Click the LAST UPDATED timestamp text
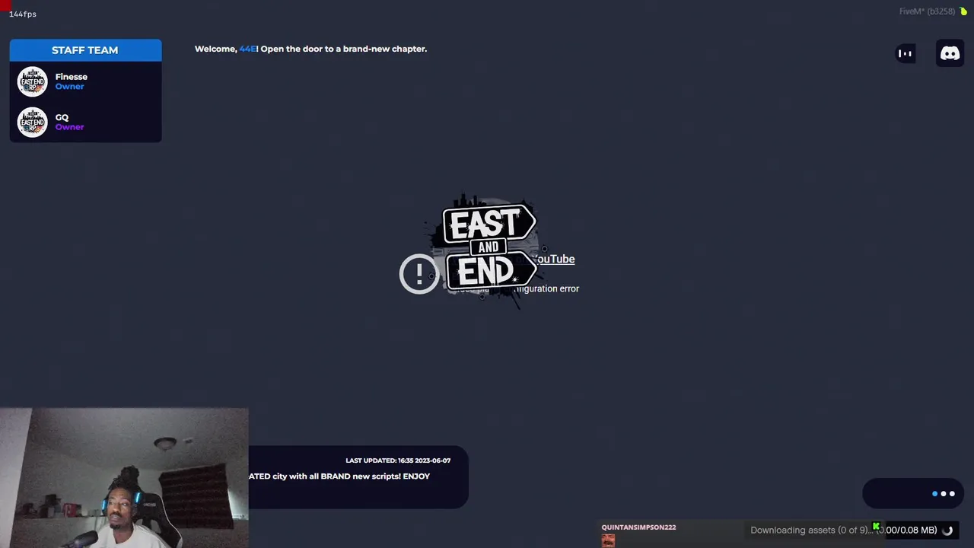Screen dimensions: 974x548 [398, 460]
